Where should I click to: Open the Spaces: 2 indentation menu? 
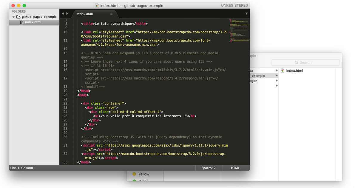(209, 168)
